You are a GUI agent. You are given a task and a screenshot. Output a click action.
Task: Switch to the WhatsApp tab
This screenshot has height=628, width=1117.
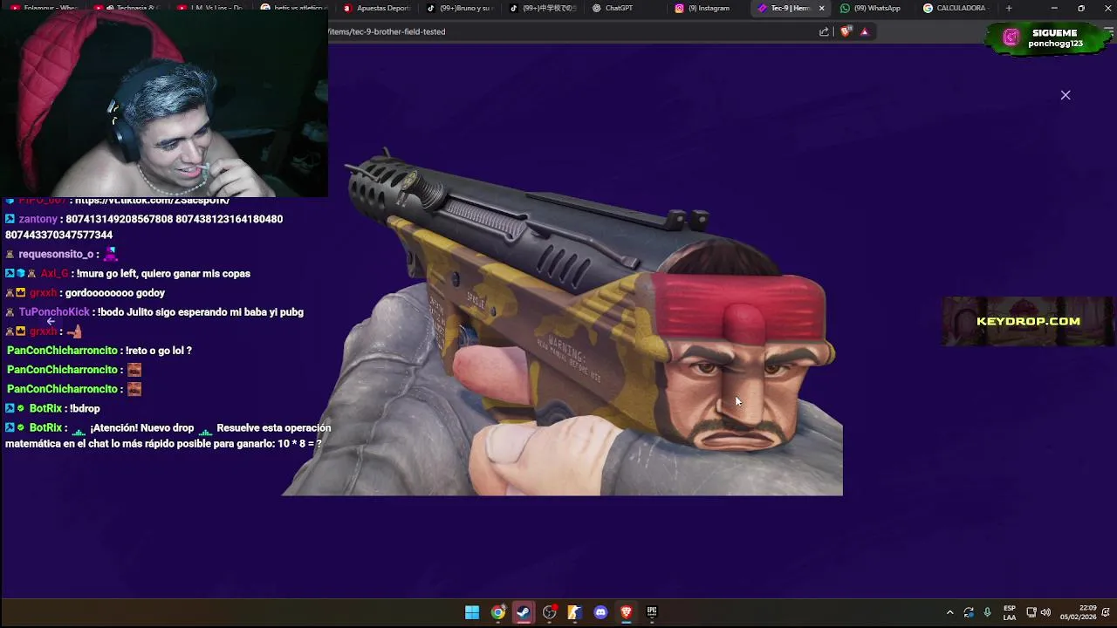875,8
